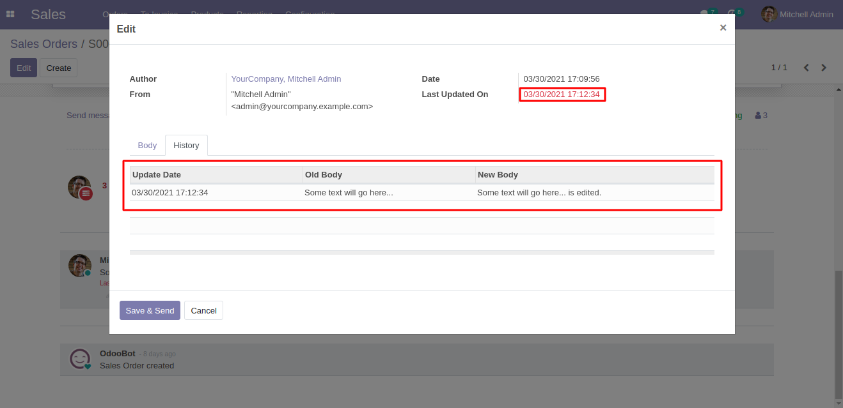The image size is (843, 408).
Task: Close the Edit dialog with X
Action: [723, 28]
